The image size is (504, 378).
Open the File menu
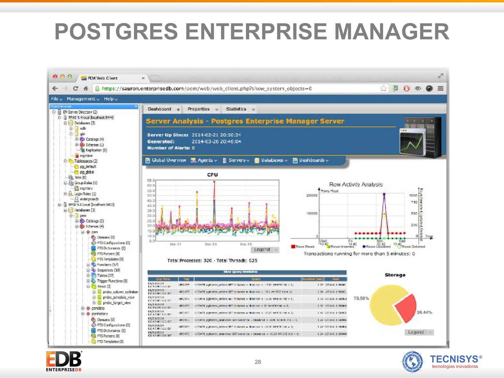click(57, 99)
